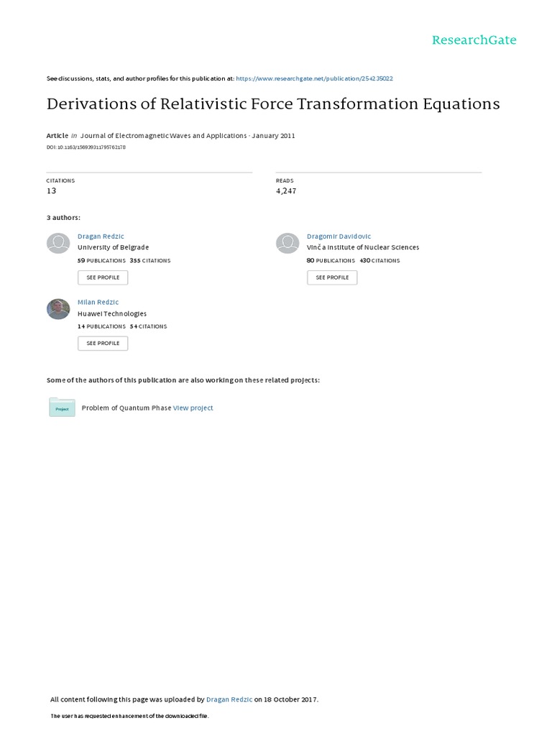
Task: Open Milan Redzic's author name link
Action: tap(98, 302)
